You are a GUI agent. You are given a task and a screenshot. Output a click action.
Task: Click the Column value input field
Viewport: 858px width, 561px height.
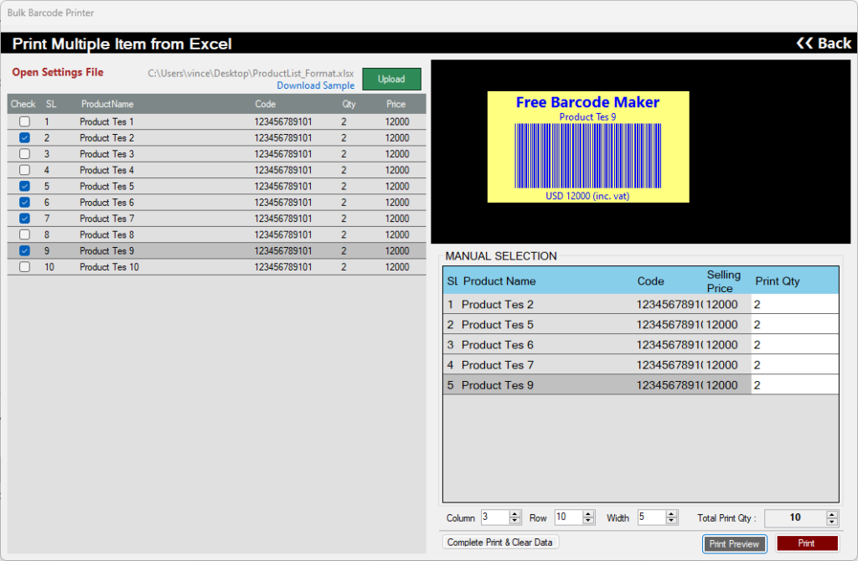494,517
